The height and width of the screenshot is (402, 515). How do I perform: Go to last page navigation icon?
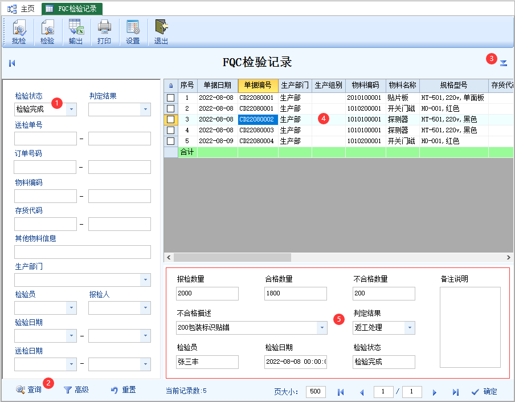click(456, 392)
